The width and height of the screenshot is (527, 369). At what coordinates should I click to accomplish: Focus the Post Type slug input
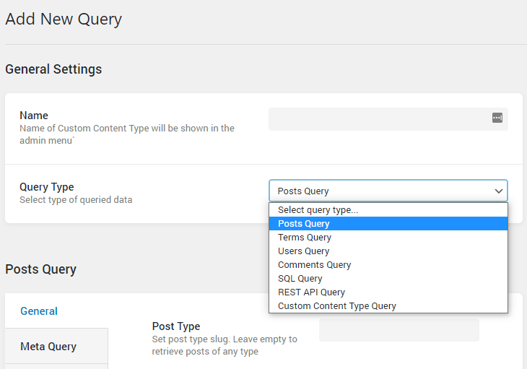pos(398,330)
